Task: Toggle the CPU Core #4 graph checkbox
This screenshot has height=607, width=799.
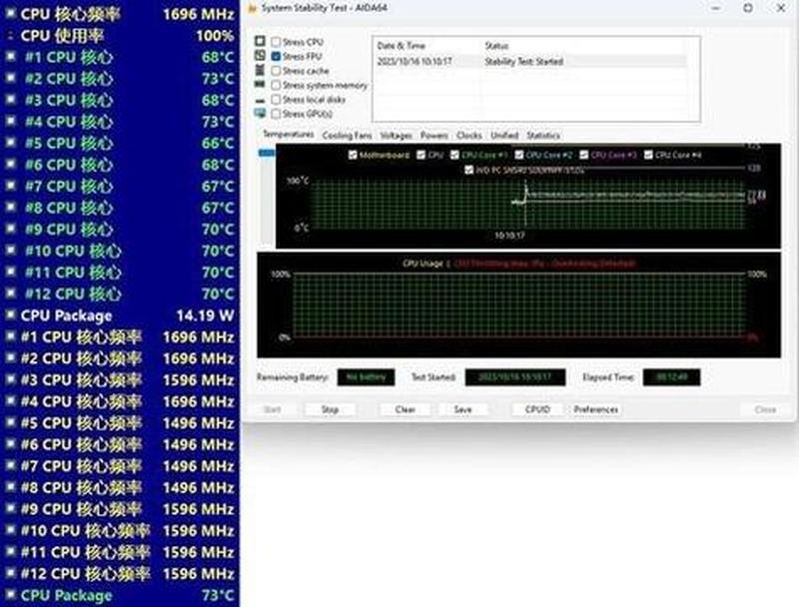Action: tap(648, 155)
